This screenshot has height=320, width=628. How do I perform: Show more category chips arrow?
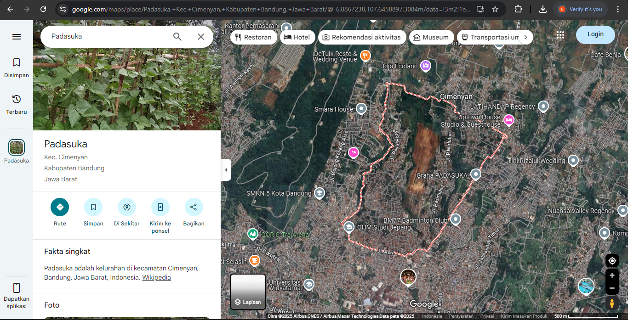(525, 37)
